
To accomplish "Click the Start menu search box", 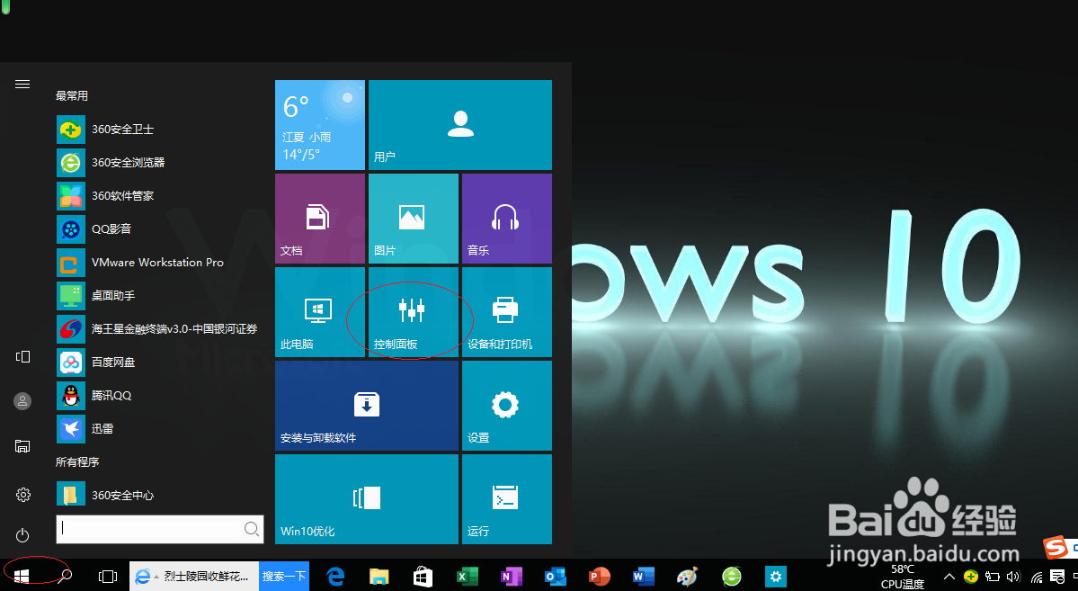I will coord(159,529).
